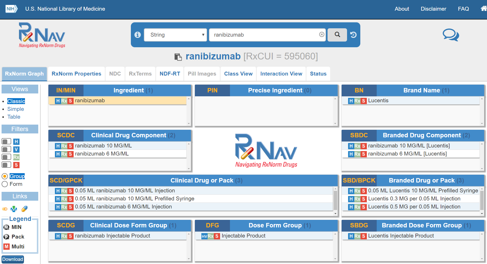Open the feedback chat bubbles icon
Screen dimensions: 487x264
[451, 35]
